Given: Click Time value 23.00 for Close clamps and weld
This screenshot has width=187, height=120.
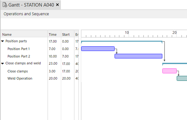Looking at the screenshot, I should click(x=53, y=63).
